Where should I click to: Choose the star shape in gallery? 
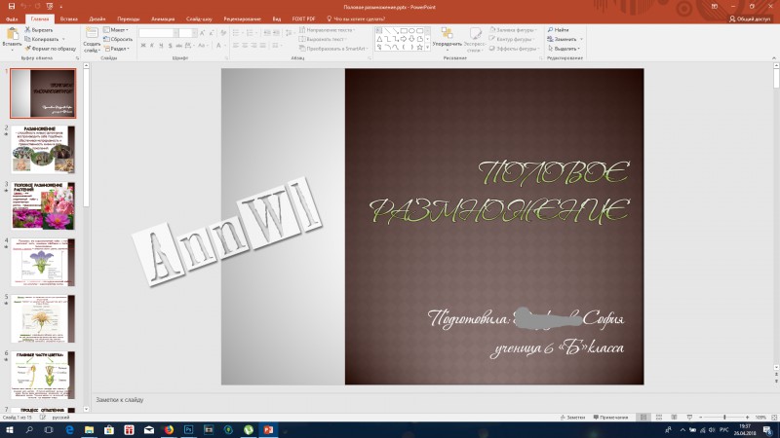coord(420,47)
